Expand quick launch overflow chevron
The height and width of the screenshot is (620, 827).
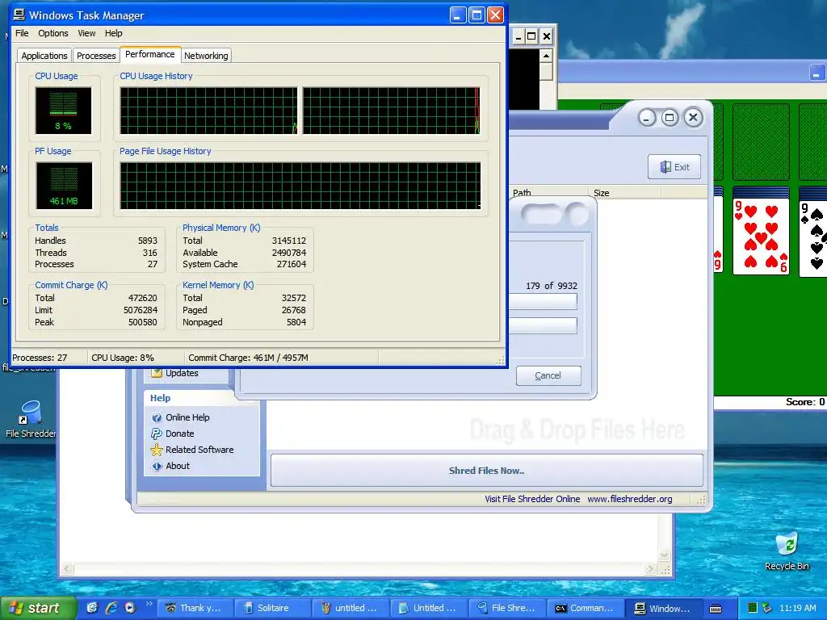click(149, 604)
